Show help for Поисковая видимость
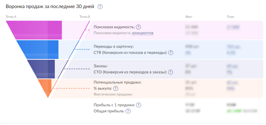Image resolution: width=266 pixels, height=125 pixels. pyautogui.click(x=139, y=27)
